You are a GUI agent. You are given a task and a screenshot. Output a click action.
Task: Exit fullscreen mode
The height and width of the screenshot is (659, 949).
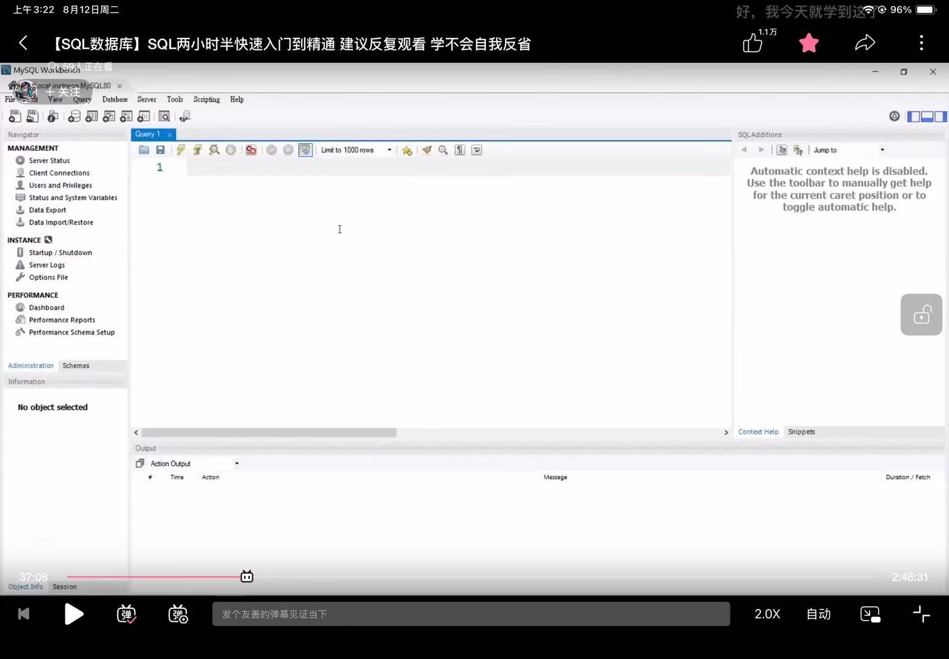pyautogui.click(x=921, y=614)
